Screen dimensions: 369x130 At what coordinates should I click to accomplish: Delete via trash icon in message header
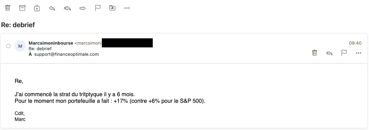pyautogui.click(x=314, y=53)
